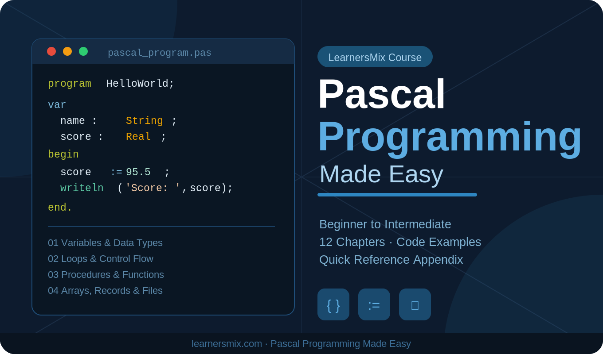Click the green window dot
603x354 pixels.
(83, 51)
